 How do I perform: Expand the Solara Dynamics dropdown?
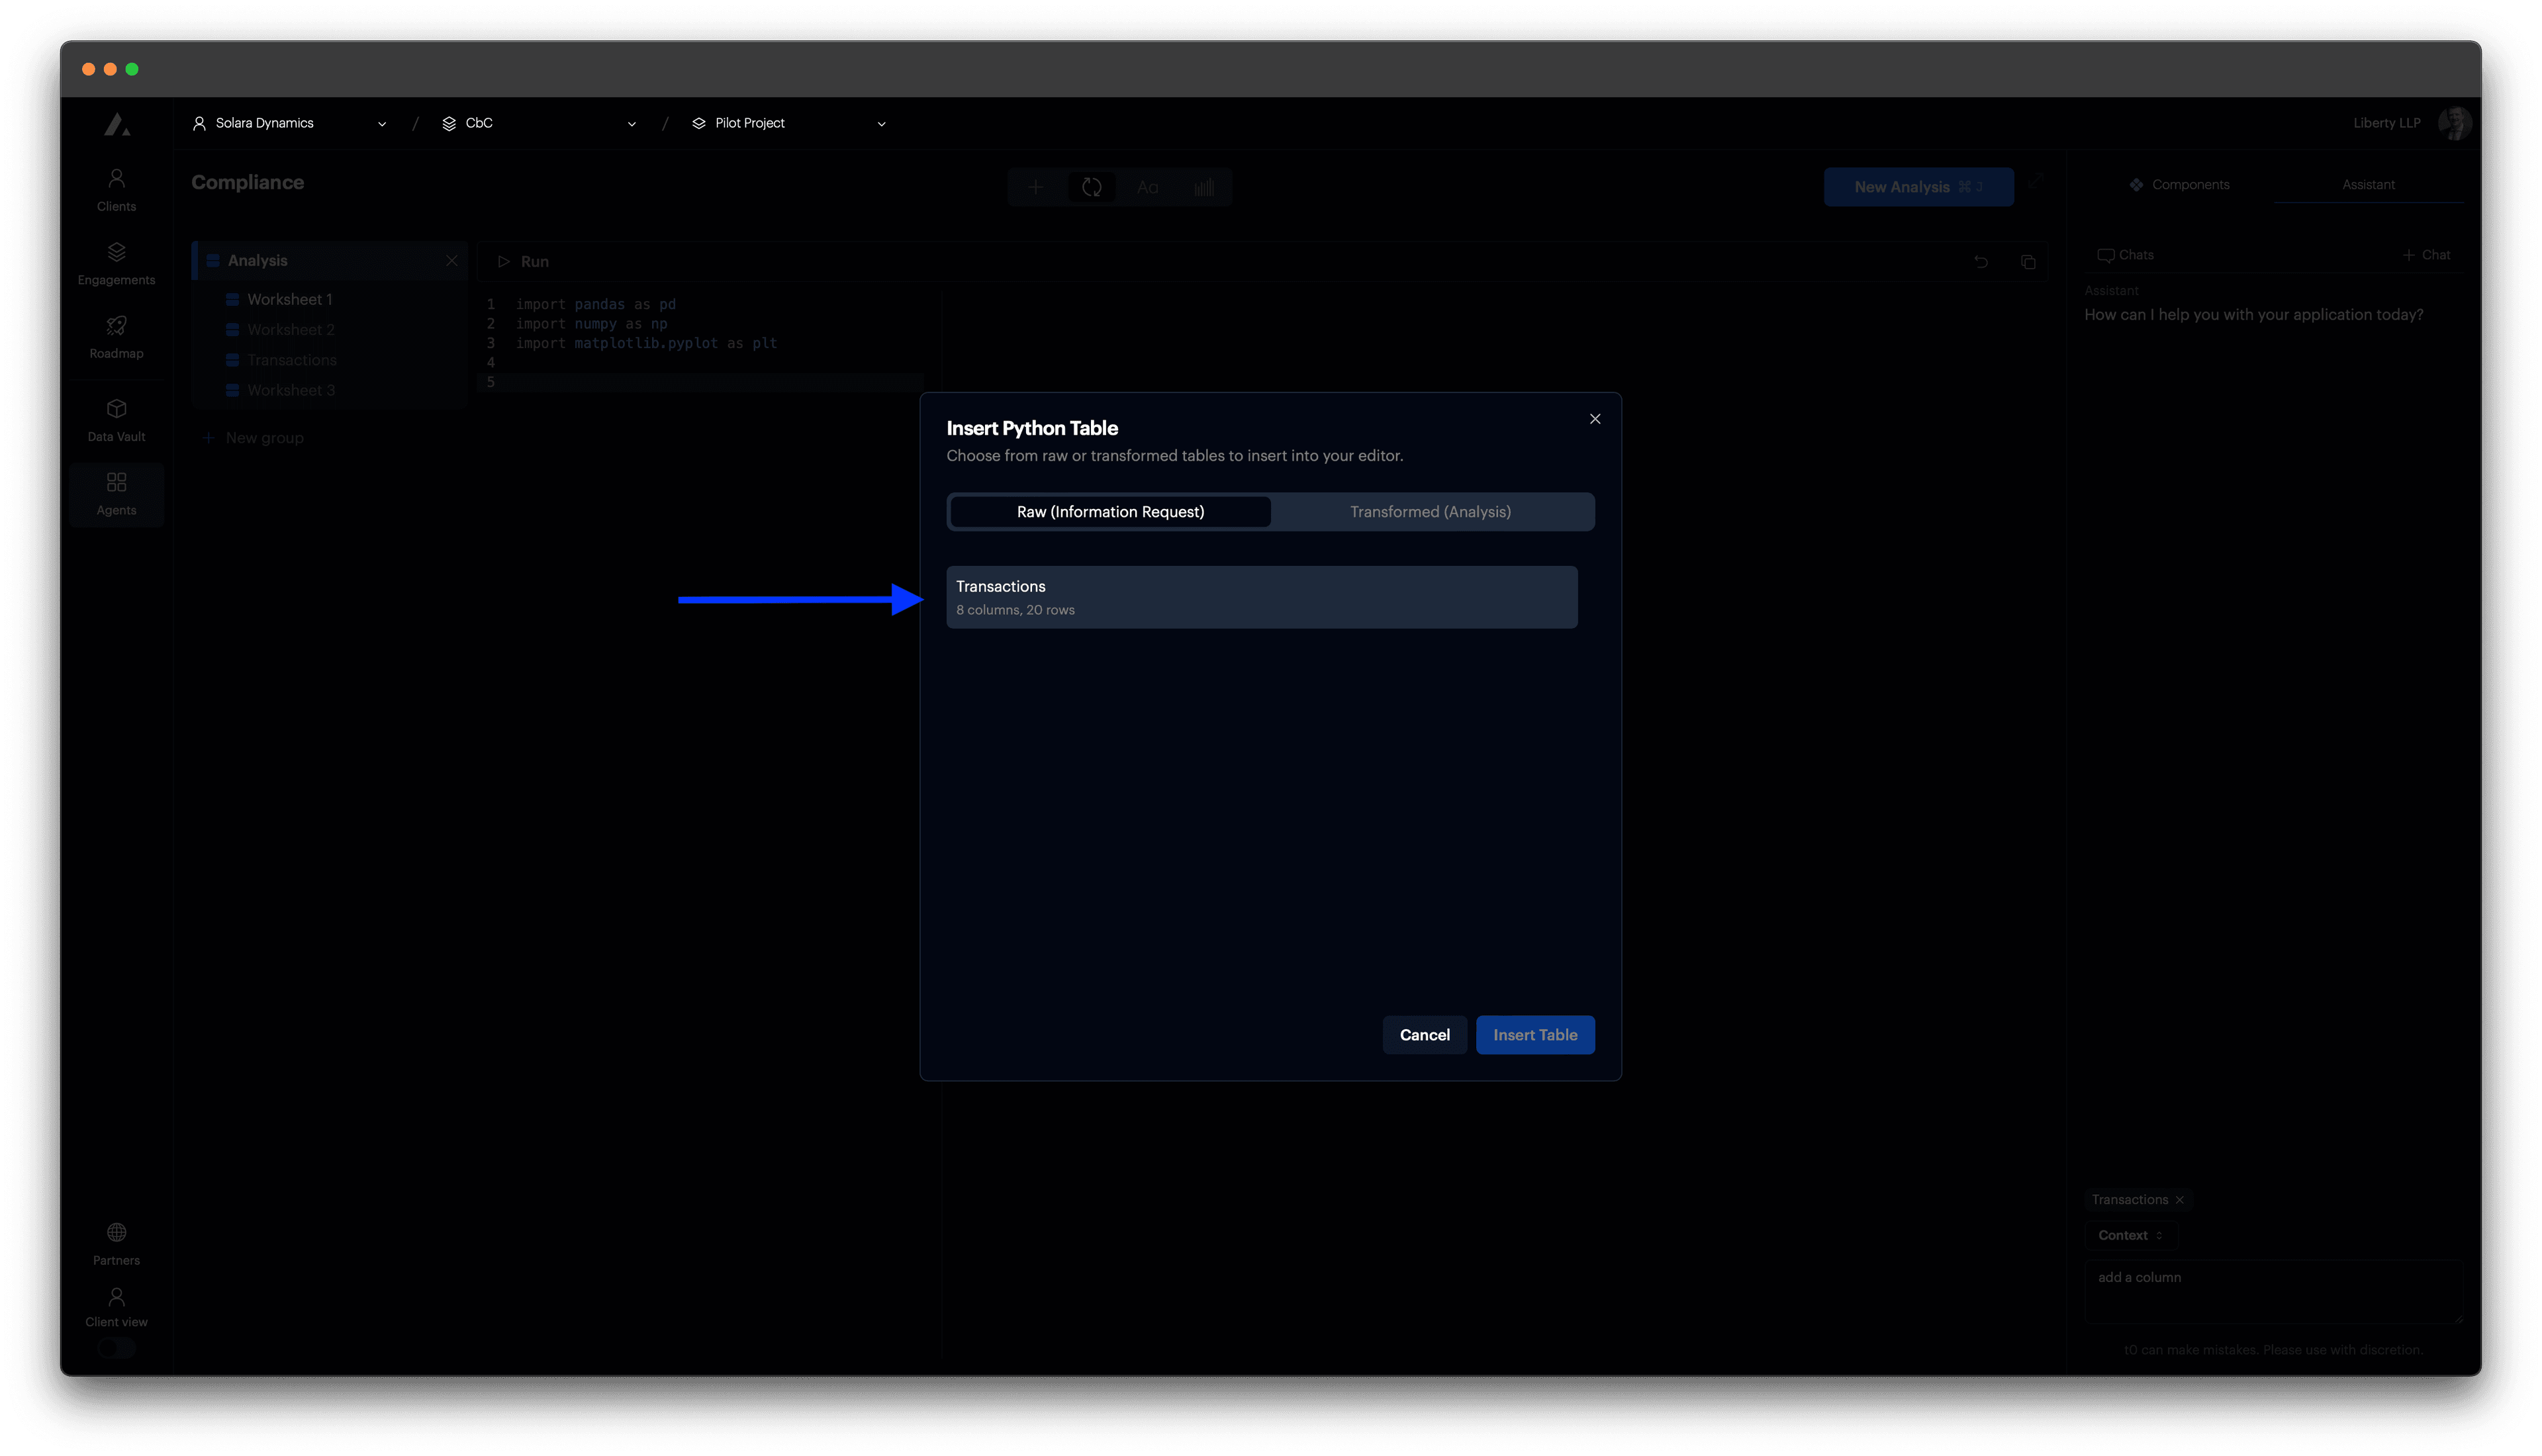[x=381, y=123]
